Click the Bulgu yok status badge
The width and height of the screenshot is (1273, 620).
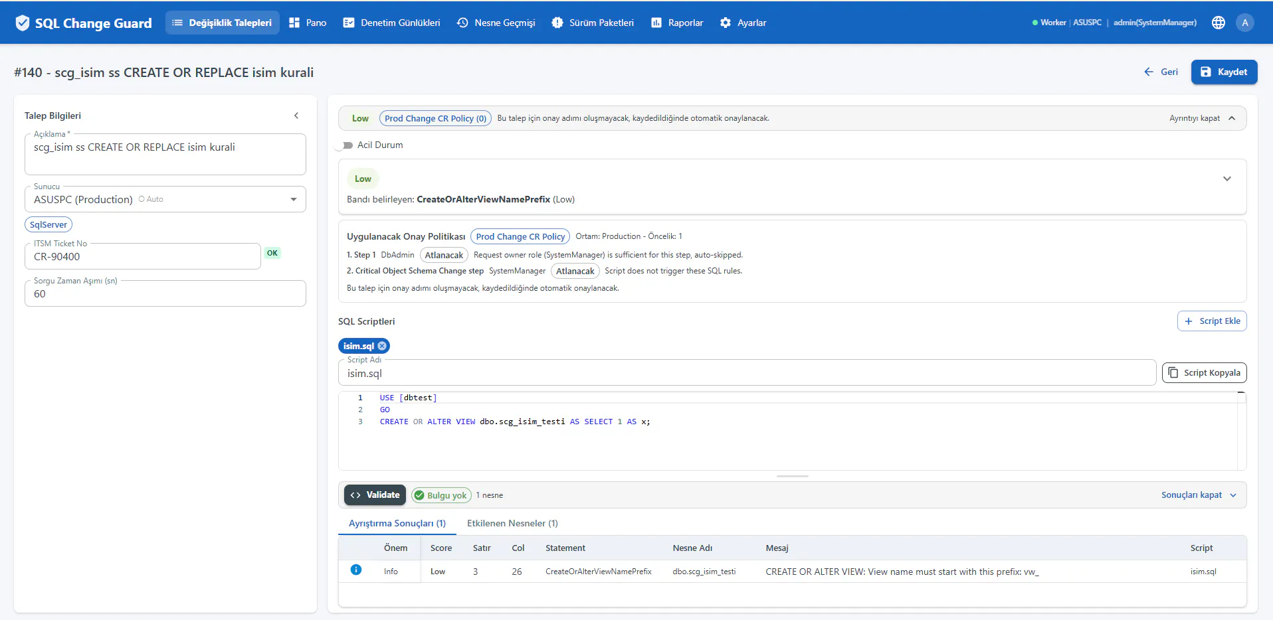click(441, 495)
